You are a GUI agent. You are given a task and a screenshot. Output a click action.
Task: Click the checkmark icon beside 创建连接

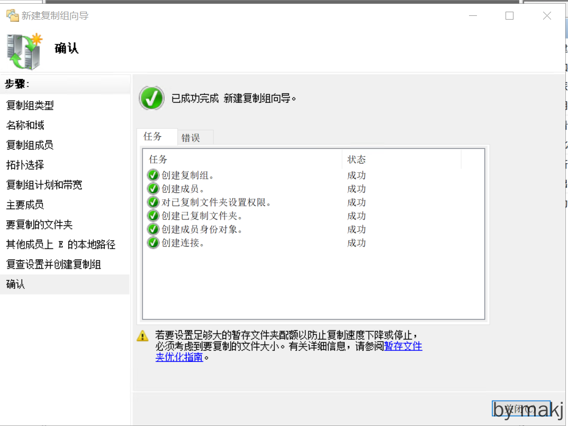coord(153,243)
